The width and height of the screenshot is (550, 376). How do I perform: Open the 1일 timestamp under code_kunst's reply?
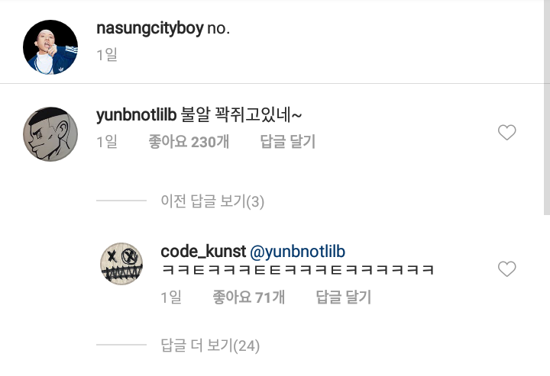[x=171, y=297]
